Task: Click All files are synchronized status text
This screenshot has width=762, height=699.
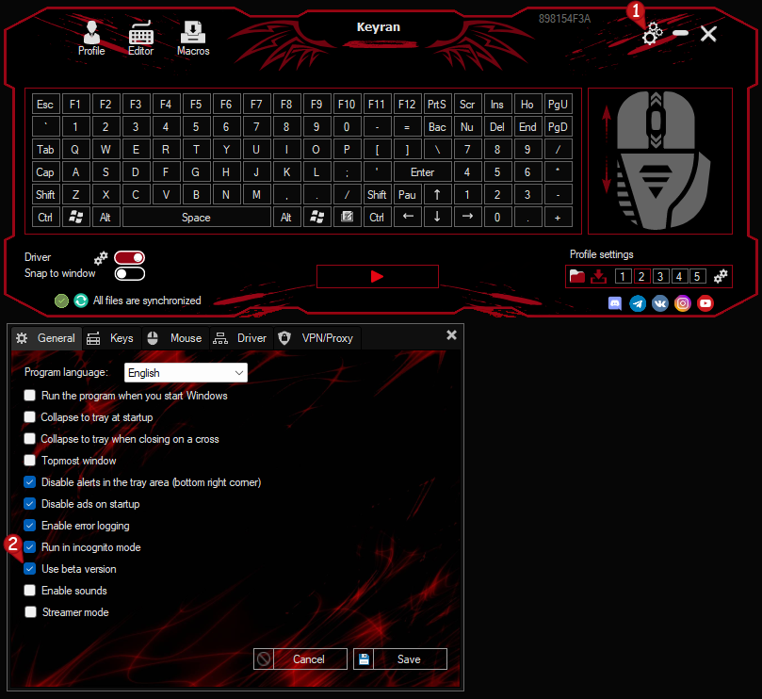Action: (147, 301)
